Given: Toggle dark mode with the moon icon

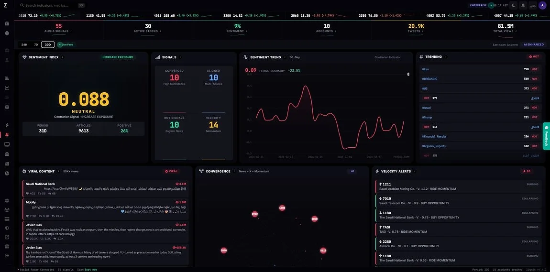Looking at the screenshot, I should tap(513, 5).
